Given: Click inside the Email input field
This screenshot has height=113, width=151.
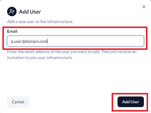Looking at the screenshot, I should point(75,41).
